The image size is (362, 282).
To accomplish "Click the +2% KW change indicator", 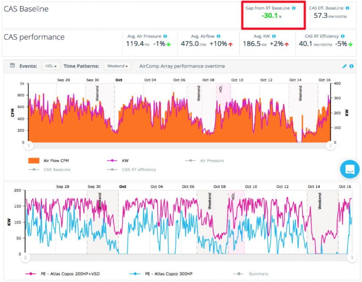I will click(279, 44).
